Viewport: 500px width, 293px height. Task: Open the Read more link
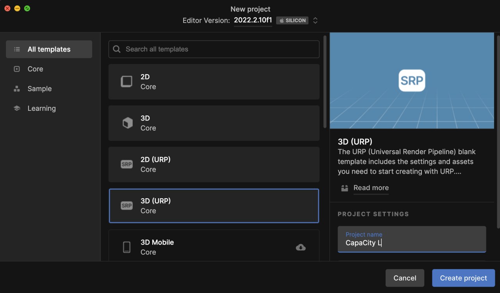(371, 188)
